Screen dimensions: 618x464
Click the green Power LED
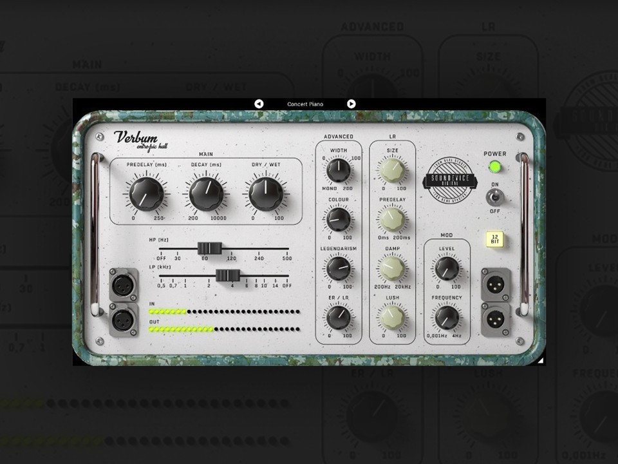pos(494,167)
